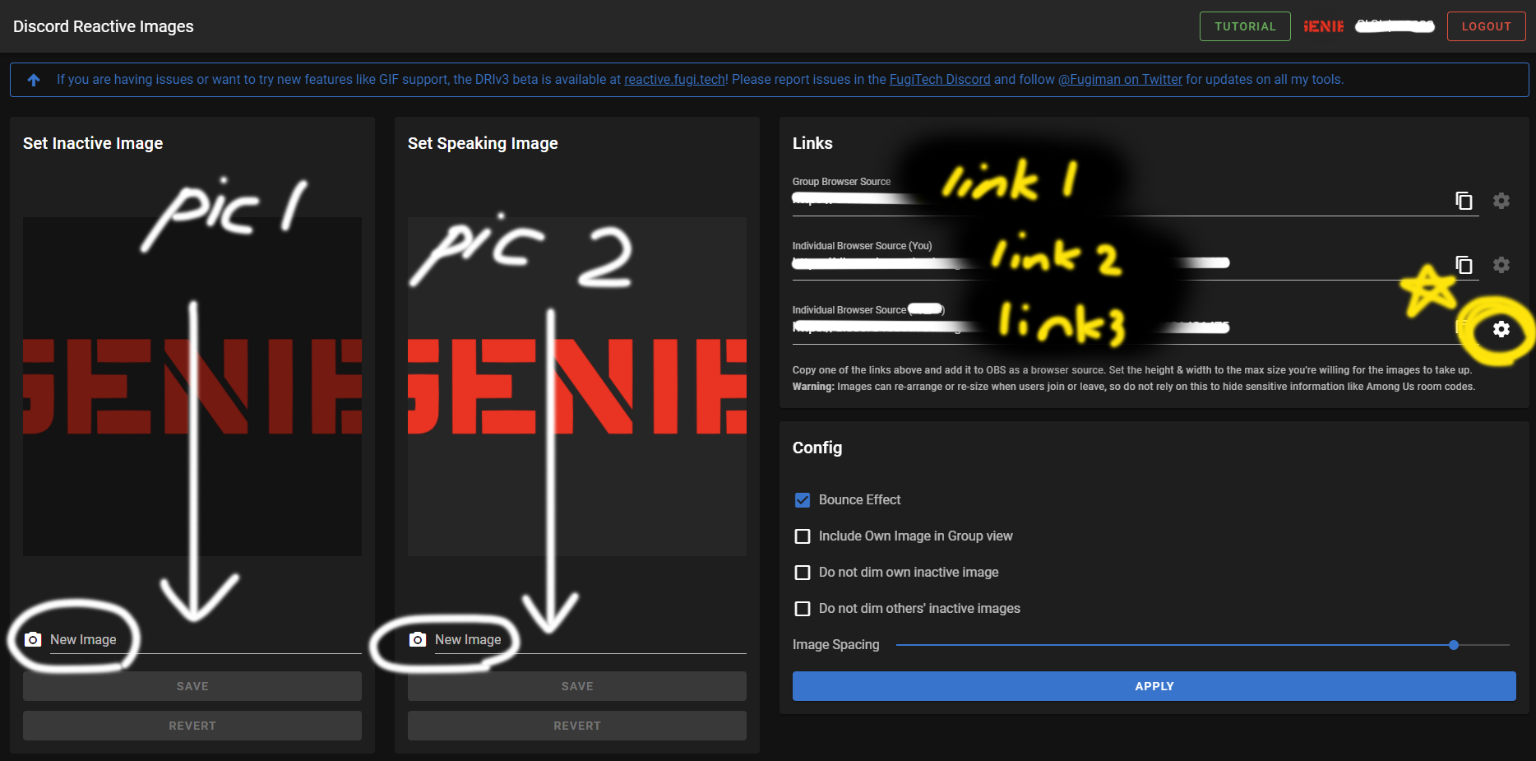1536x761 pixels.
Task: Revert the speaking image
Action: (x=577, y=726)
